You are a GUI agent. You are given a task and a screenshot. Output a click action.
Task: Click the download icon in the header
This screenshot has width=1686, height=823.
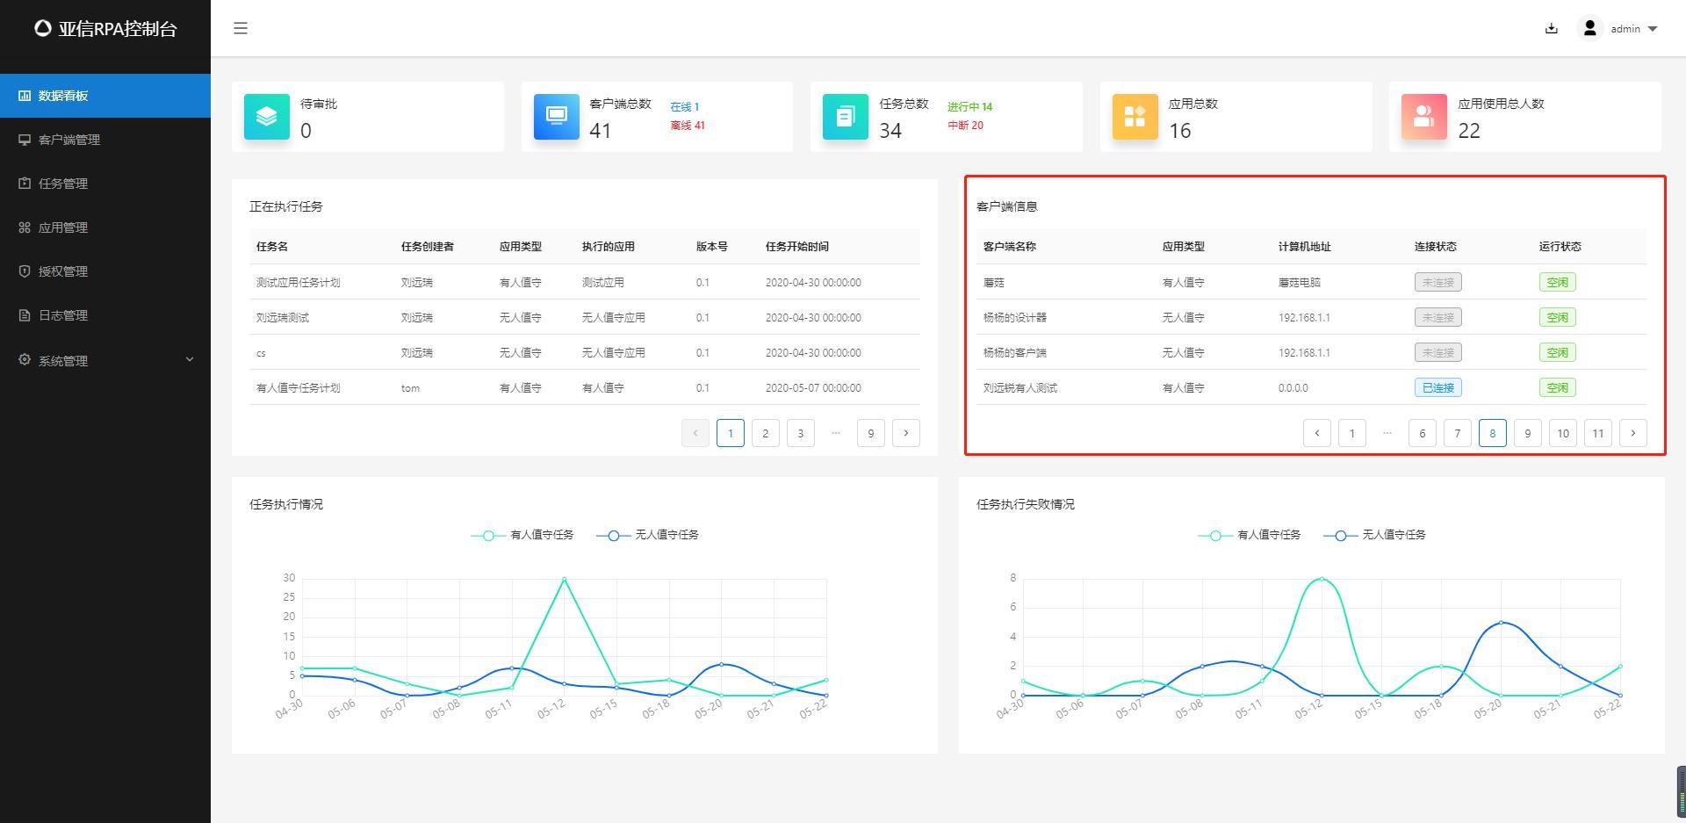pos(1551,28)
